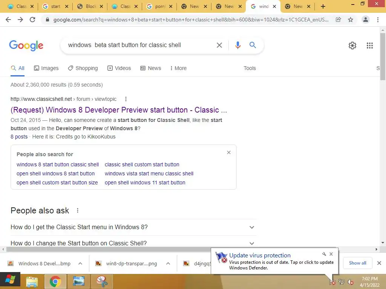Click the network tray icon
The height and width of the screenshot is (289, 386).
click(342, 282)
